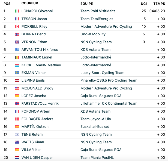Click the Canadian flag beside Pickrell Riley
Image resolution: width=168 pixels, height=161 pixels.
point(17,26)
